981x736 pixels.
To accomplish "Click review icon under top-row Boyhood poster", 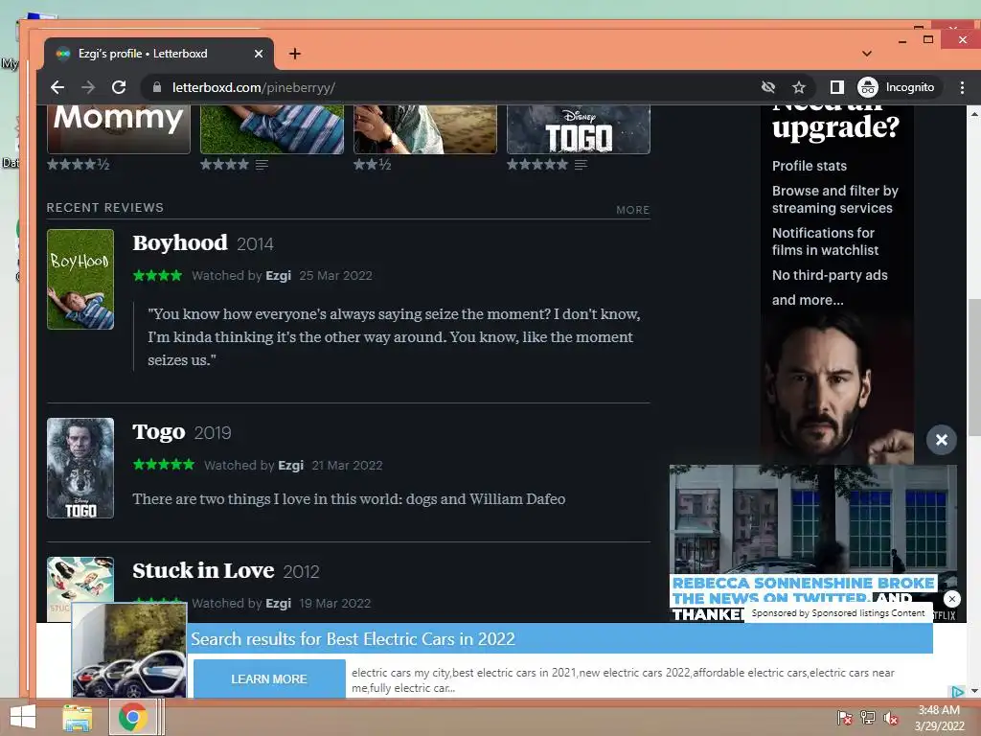I will point(262,165).
